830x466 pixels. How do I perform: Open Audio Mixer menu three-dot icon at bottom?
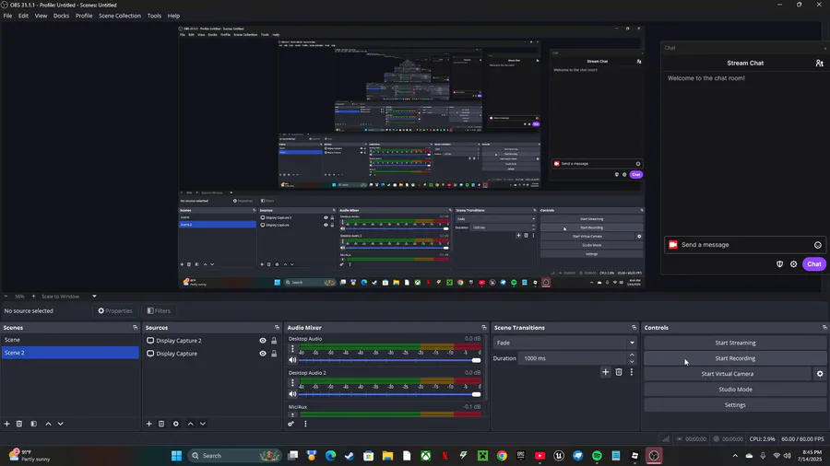click(305, 424)
